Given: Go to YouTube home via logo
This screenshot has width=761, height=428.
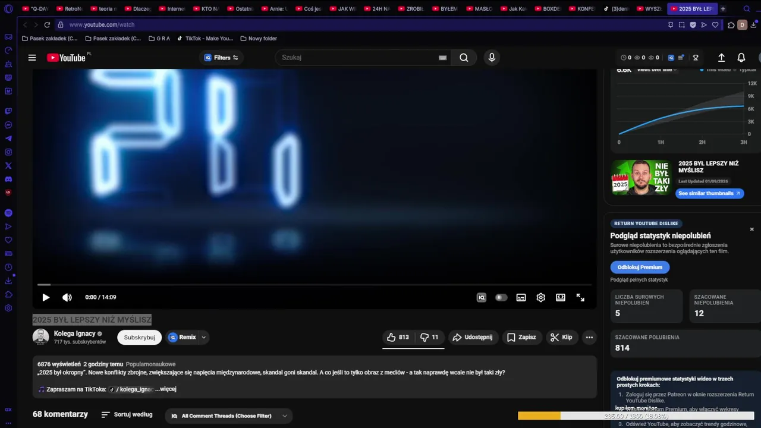Looking at the screenshot, I should (67, 58).
